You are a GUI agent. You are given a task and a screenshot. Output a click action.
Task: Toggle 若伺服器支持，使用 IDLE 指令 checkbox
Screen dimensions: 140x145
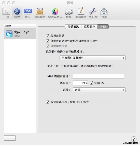[x=48, y=102]
